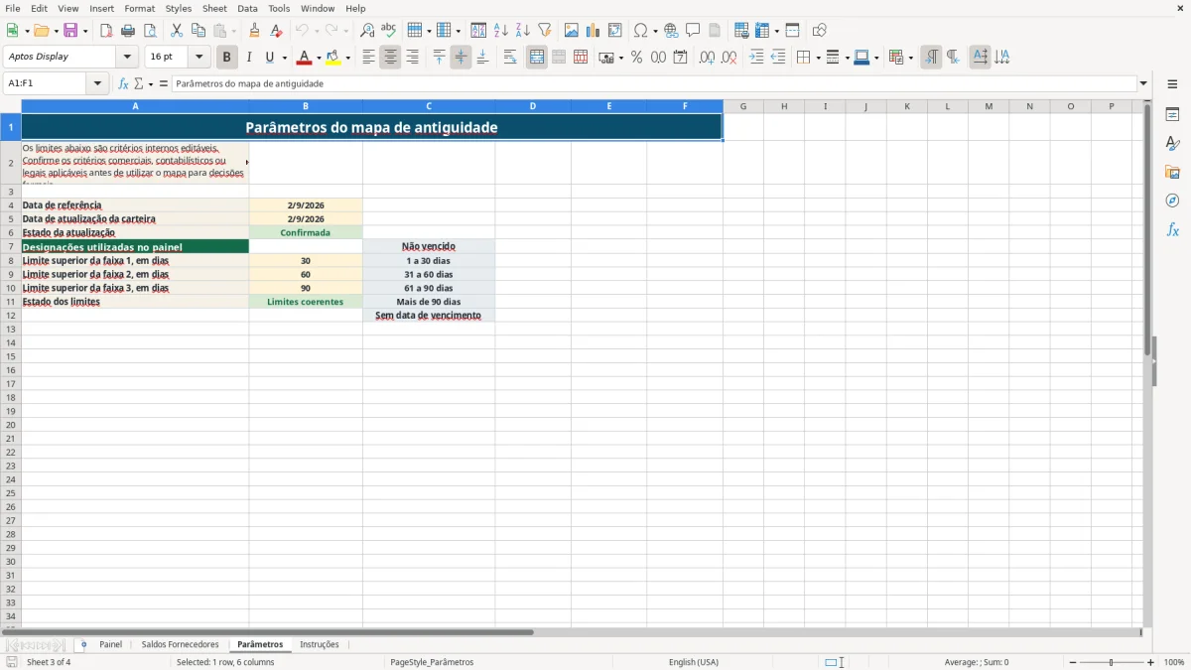Format the cell as a date
The height and width of the screenshot is (670, 1191).
tap(680, 58)
